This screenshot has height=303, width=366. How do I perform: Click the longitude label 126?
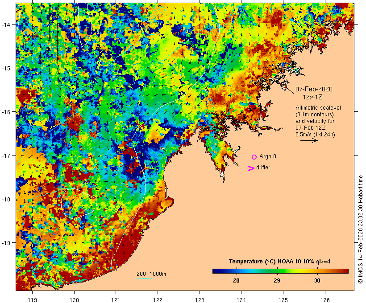point(325,300)
